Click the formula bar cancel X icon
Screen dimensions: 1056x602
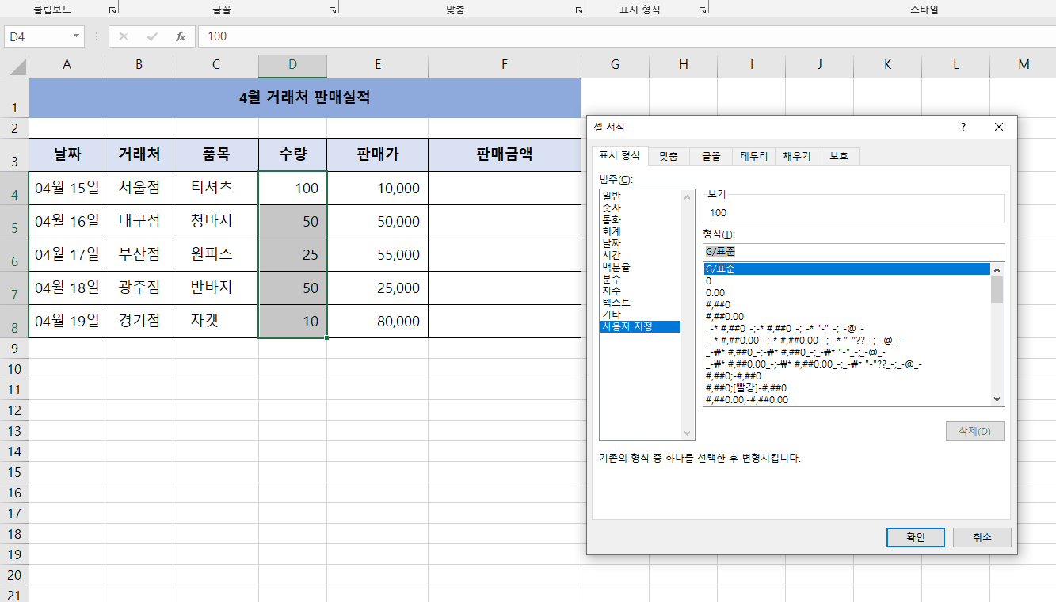click(x=124, y=36)
